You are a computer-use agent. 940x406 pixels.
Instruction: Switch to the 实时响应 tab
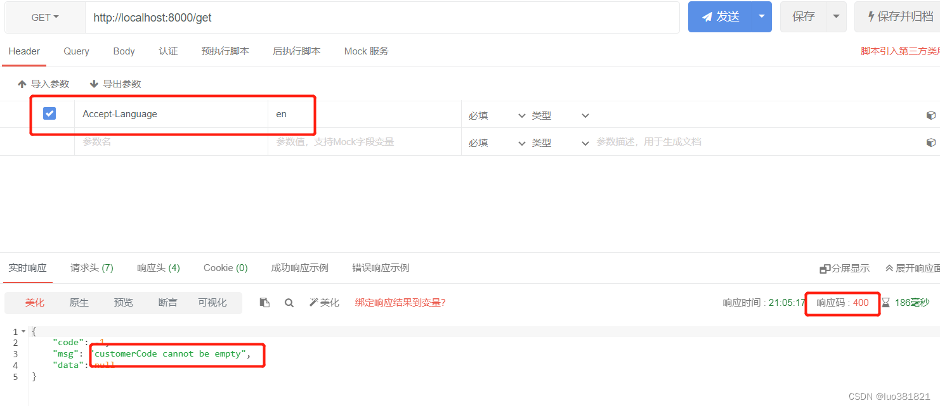(x=27, y=268)
